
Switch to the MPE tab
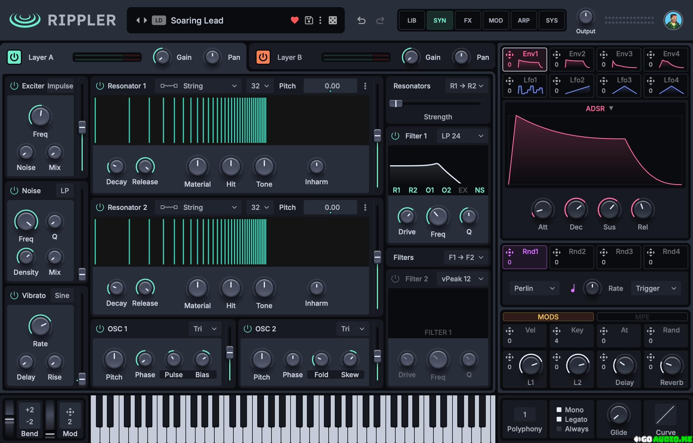[642, 317]
